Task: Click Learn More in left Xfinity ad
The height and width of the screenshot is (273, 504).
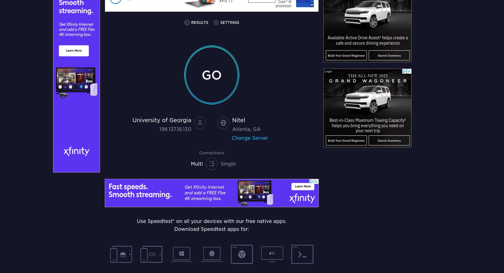Action: [x=74, y=51]
